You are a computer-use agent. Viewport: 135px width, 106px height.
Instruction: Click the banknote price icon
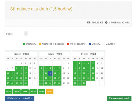pos(89,23)
